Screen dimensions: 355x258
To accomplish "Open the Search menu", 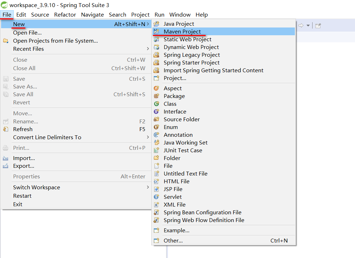I will click(x=117, y=15).
